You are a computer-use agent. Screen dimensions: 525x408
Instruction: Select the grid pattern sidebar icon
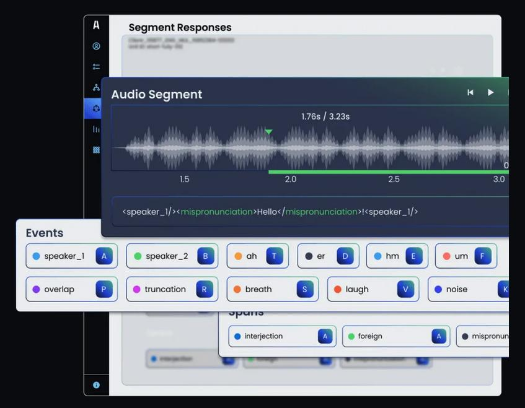click(96, 150)
